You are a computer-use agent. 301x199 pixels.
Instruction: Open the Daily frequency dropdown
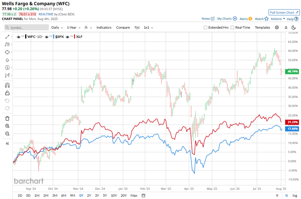pyautogui.click(x=57, y=27)
